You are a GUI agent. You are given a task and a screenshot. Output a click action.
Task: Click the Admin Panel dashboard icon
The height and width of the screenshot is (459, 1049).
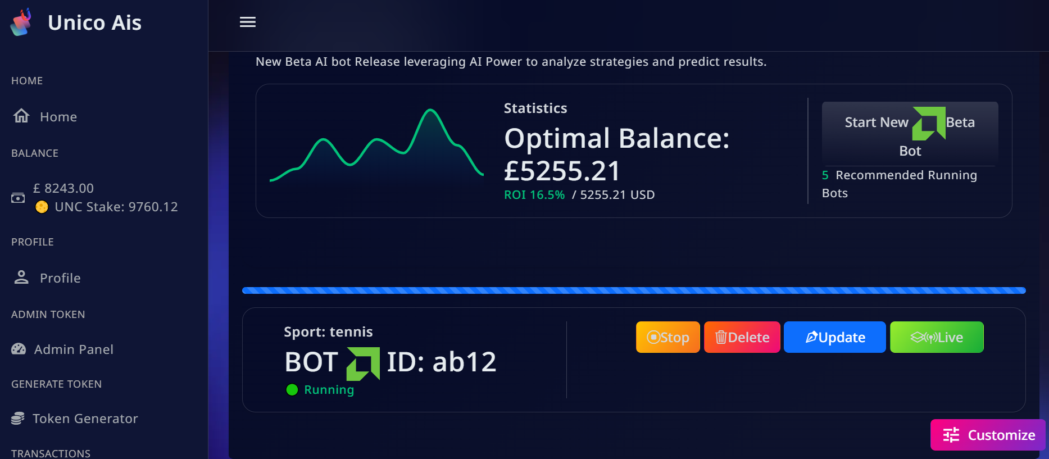[x=19, y=349]
